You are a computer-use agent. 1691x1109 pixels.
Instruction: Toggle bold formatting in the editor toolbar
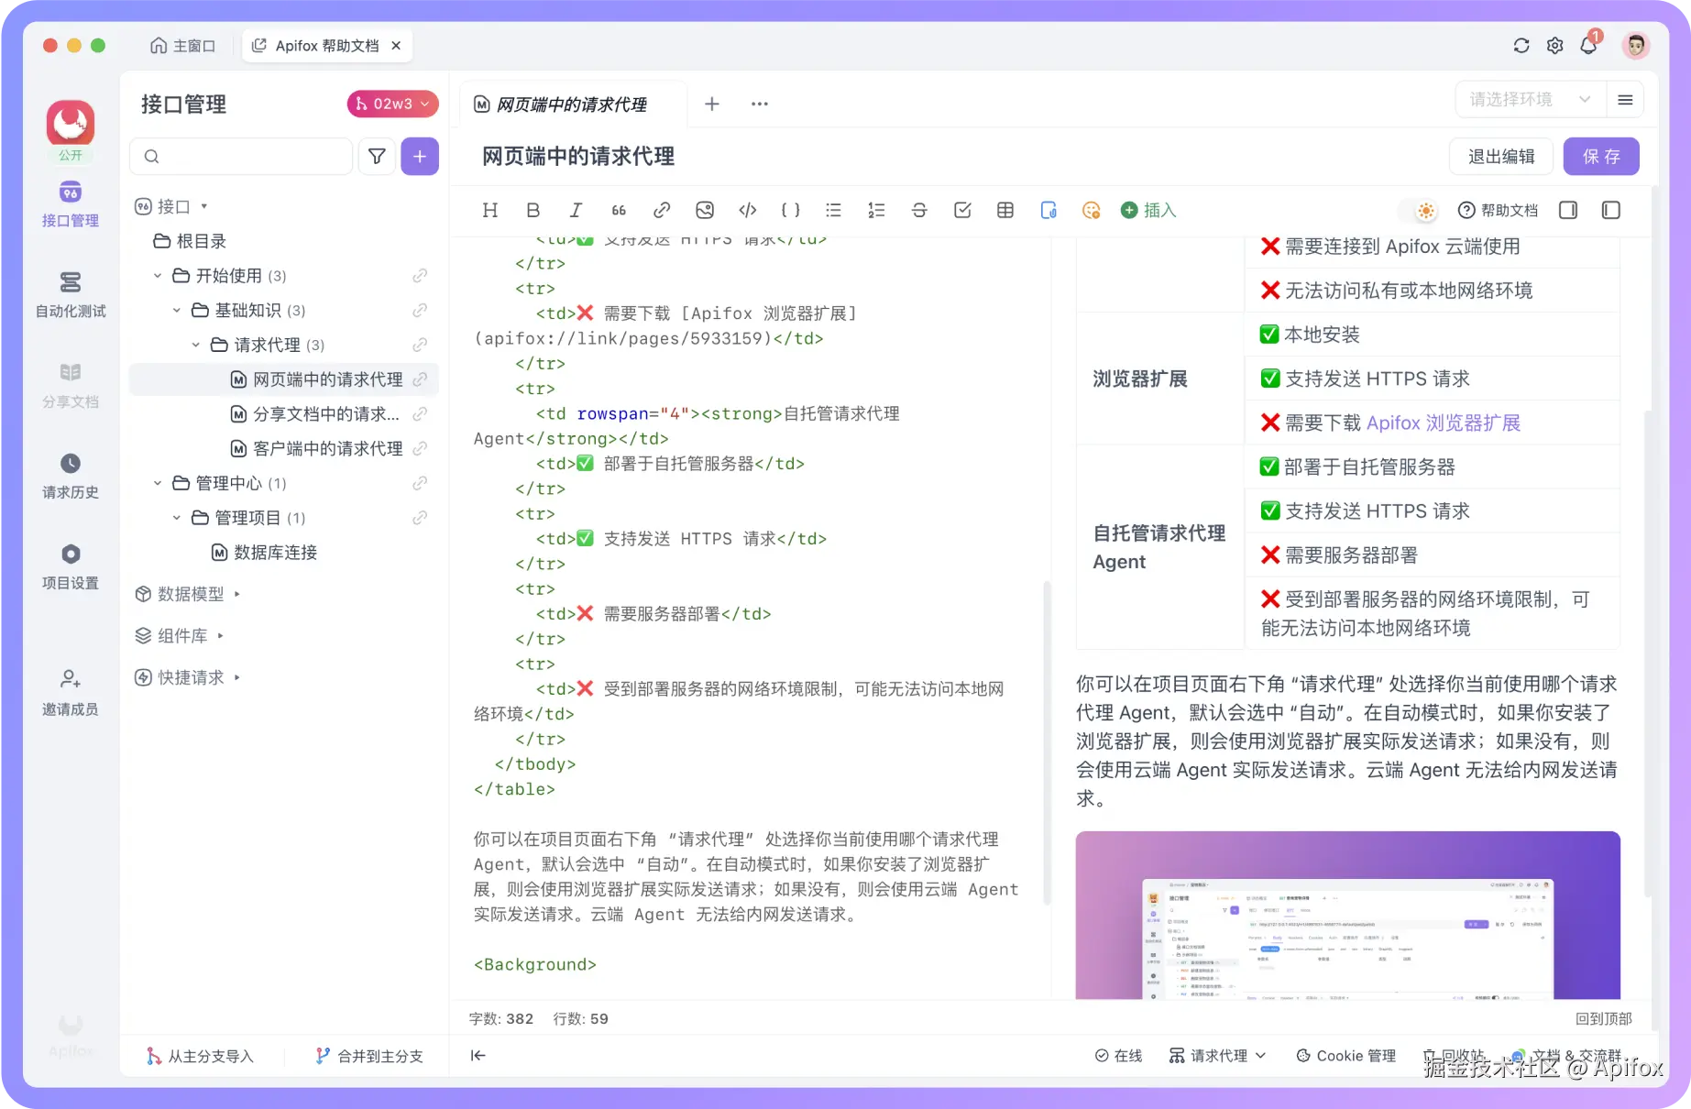coord(533,210)
